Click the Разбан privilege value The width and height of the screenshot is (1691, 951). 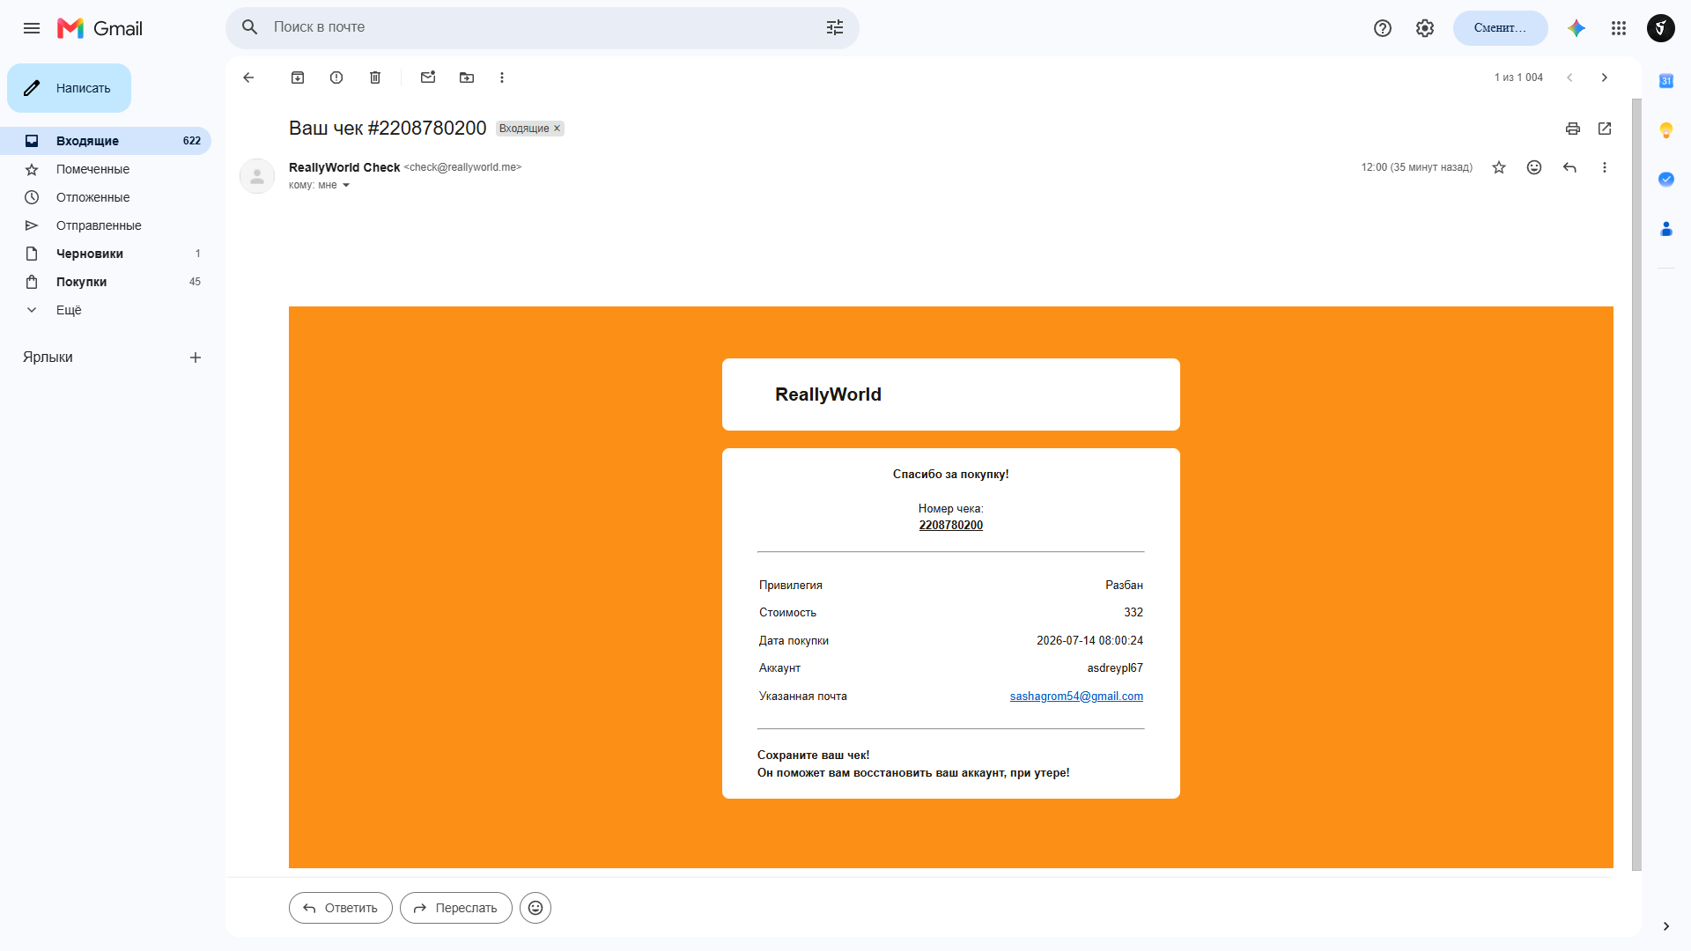point(1125,586)
